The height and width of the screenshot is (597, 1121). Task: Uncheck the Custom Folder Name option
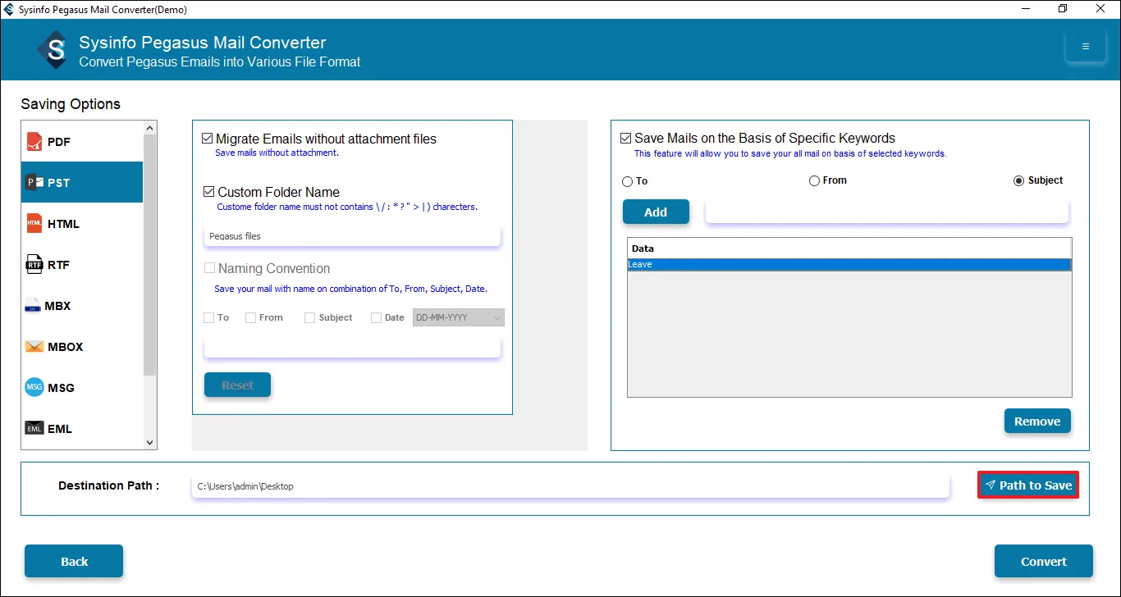[208, 192]
